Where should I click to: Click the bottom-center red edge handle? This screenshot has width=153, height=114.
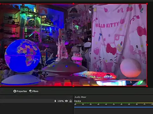[x=73, y=86]
